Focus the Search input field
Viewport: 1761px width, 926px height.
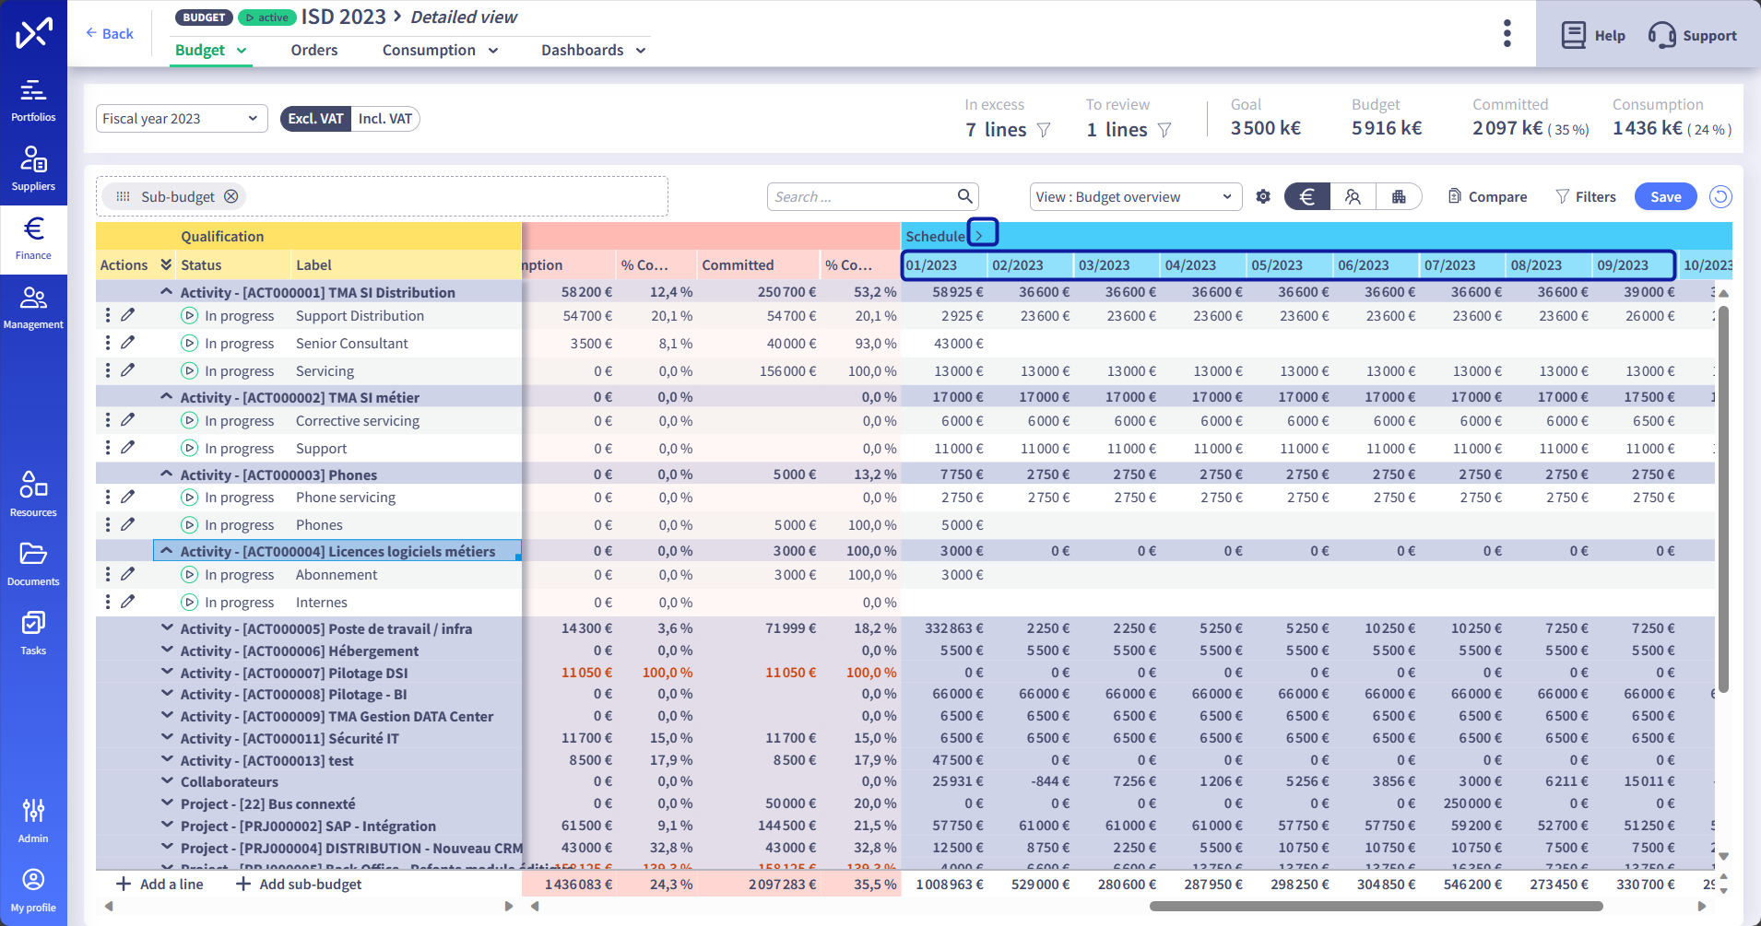[x=862, y=196]
